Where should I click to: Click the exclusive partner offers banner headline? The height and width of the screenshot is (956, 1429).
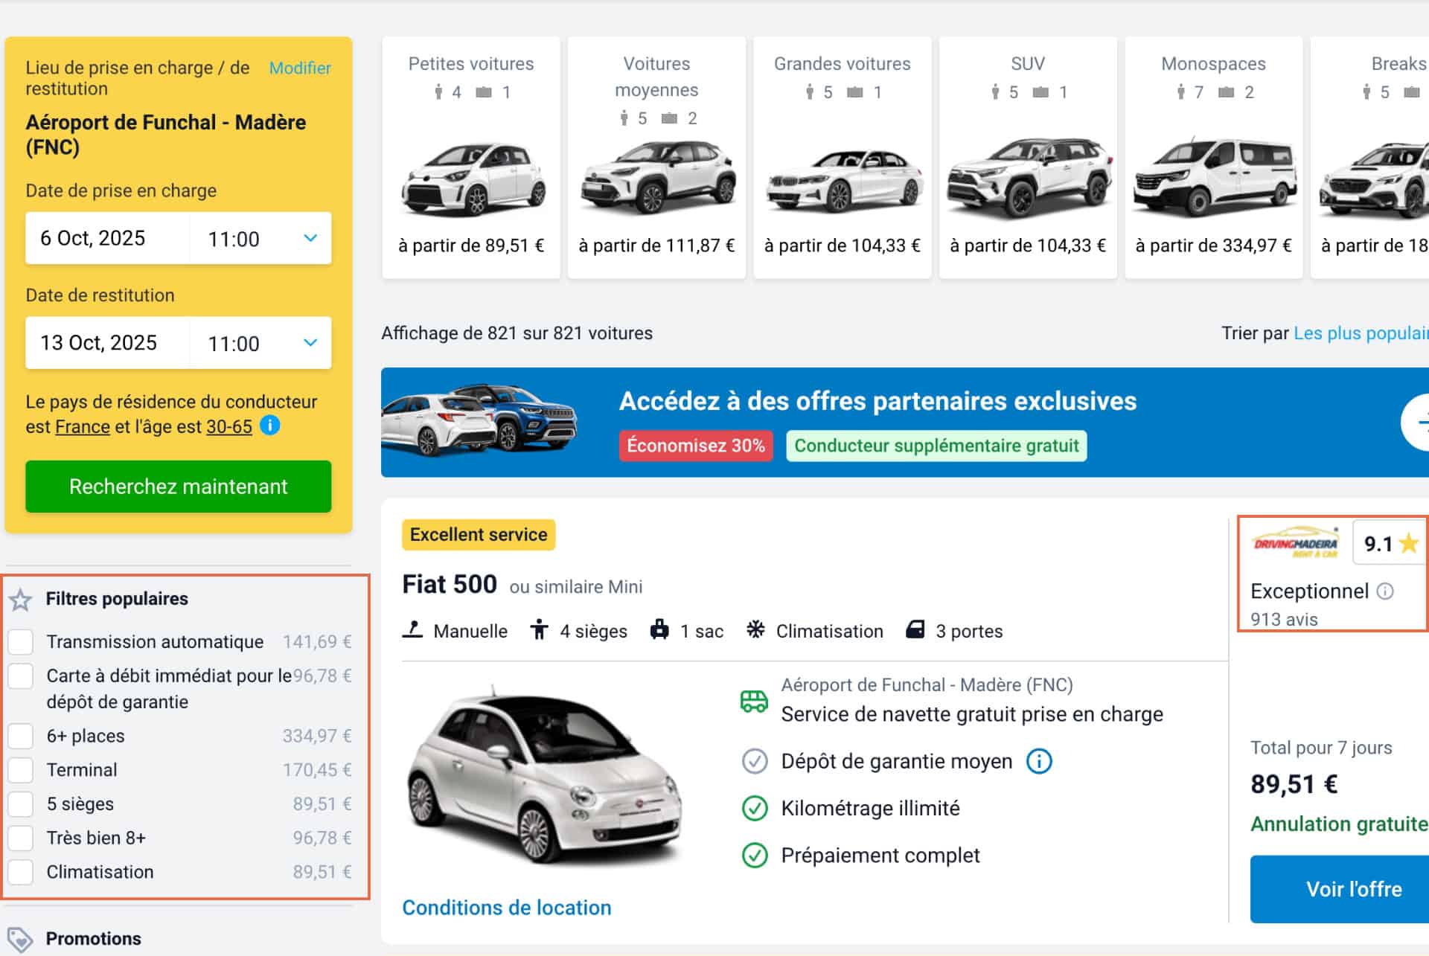tap(878, 401)
